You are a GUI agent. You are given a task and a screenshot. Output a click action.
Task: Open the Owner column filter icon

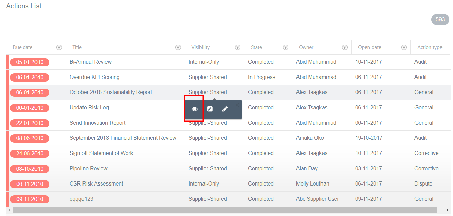tap(345, 47)
